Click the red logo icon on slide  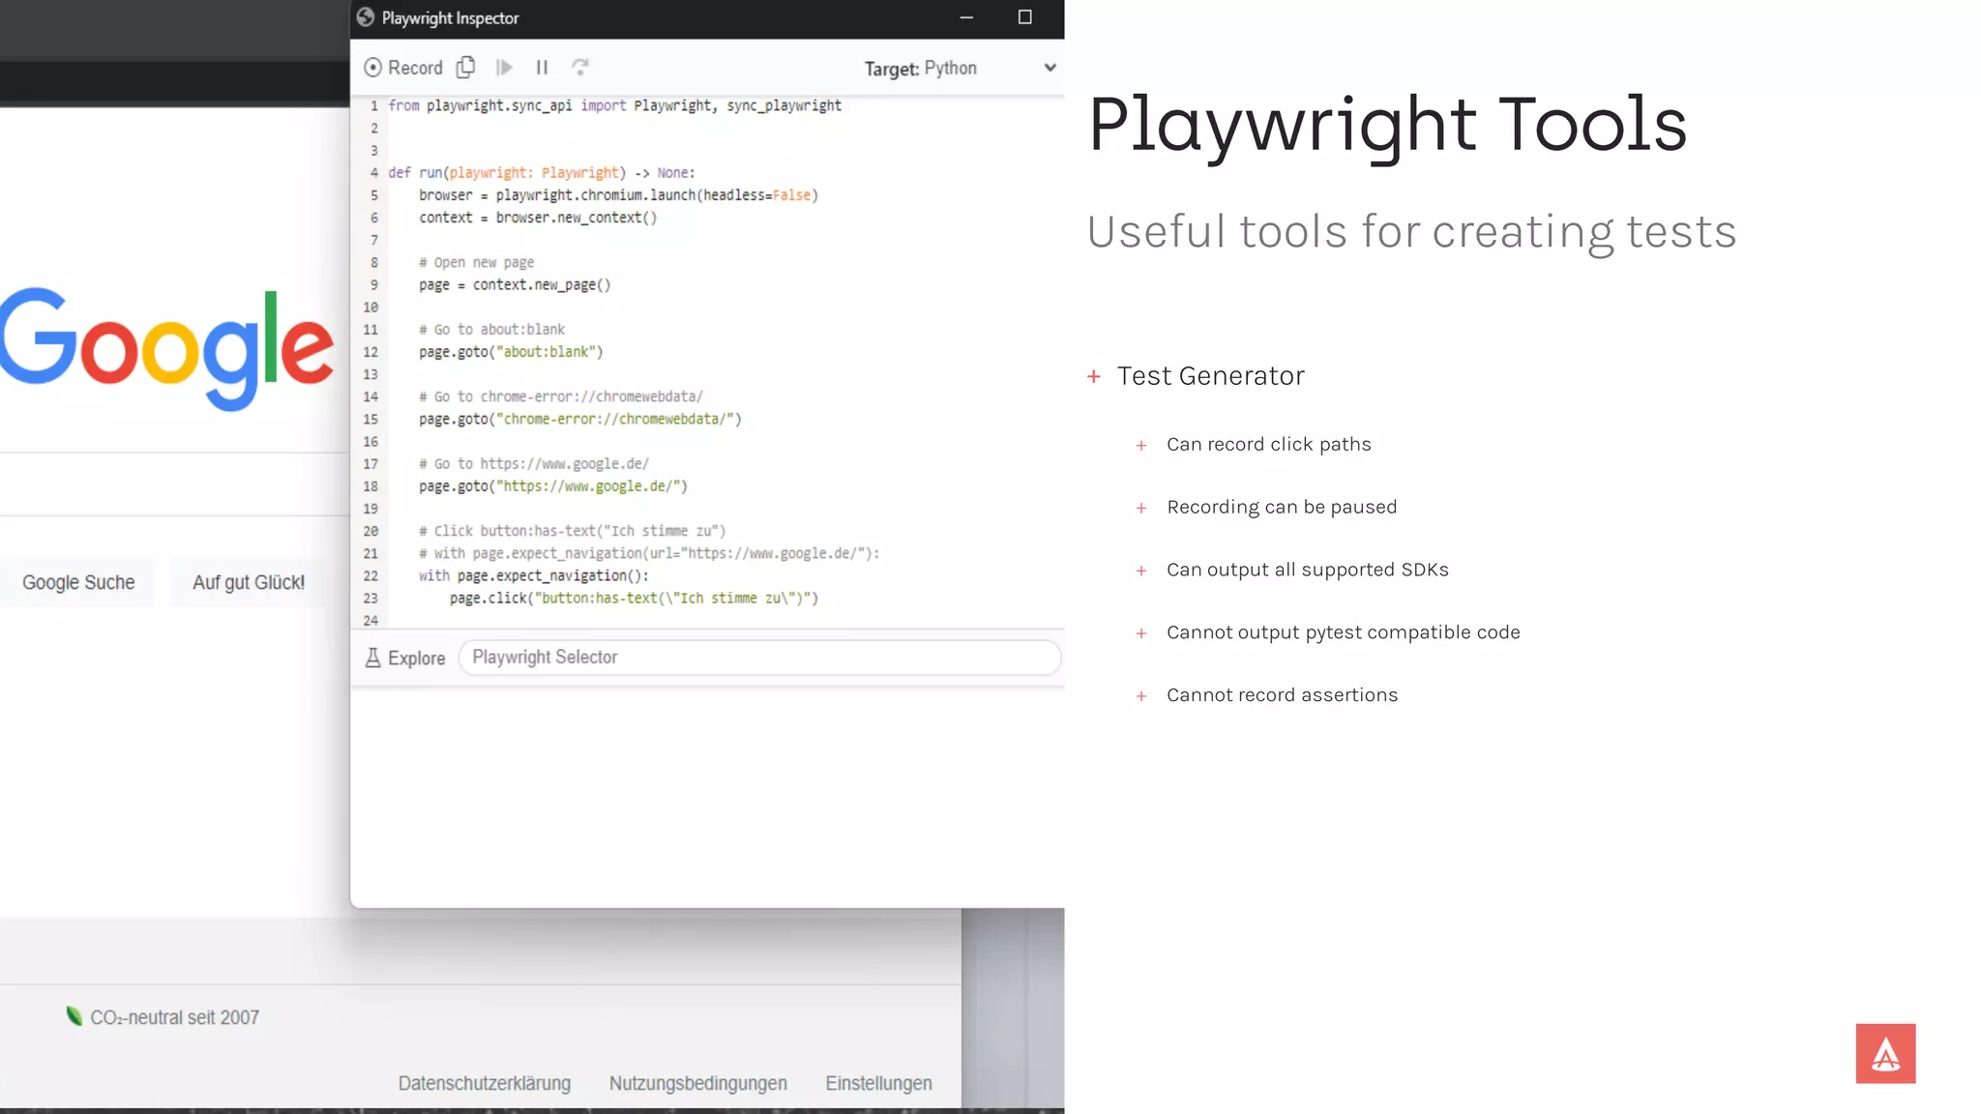1885,1054
